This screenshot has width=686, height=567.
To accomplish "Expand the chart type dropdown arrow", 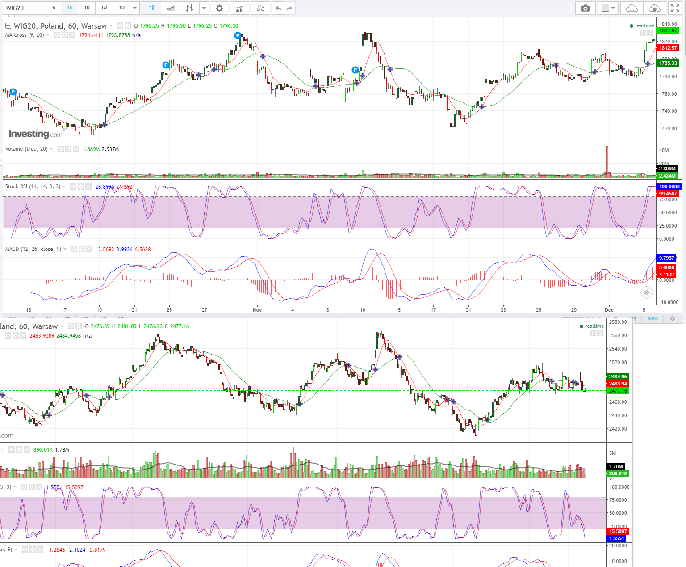I will 204,8.
